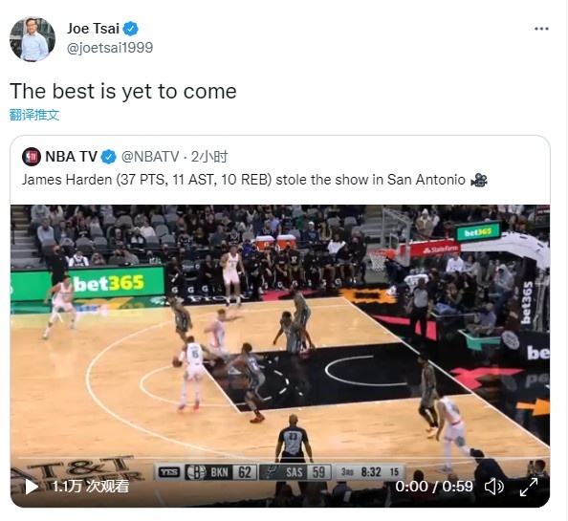Open the NBA TV account name
The height and width of the screenshot is (521, 568).
tap(71, 157)
